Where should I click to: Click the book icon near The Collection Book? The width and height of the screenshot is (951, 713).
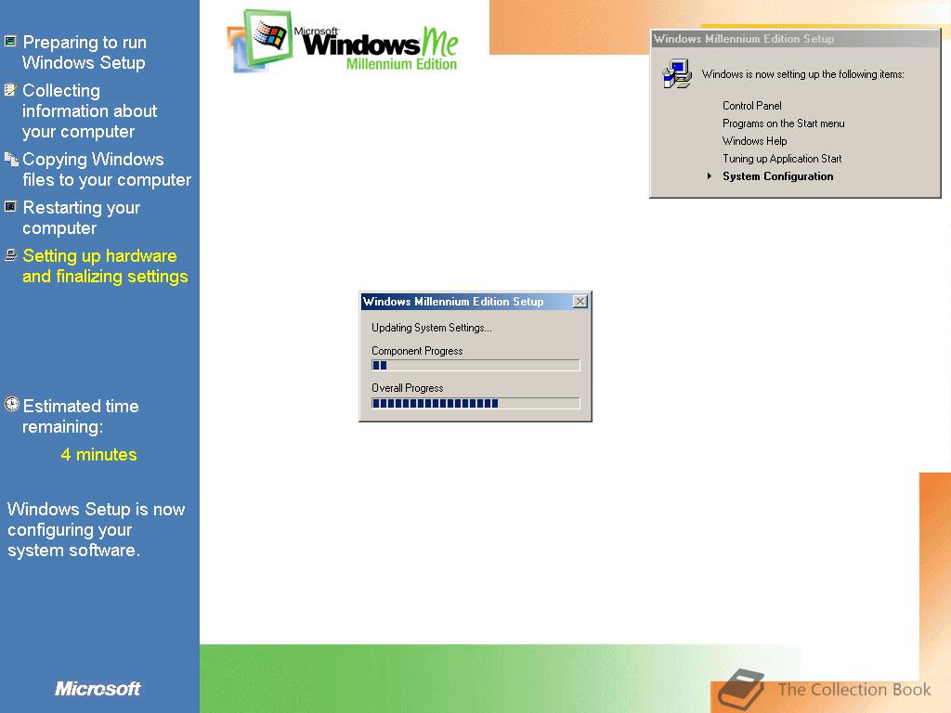pyautogui.click(x=741, y=690)
